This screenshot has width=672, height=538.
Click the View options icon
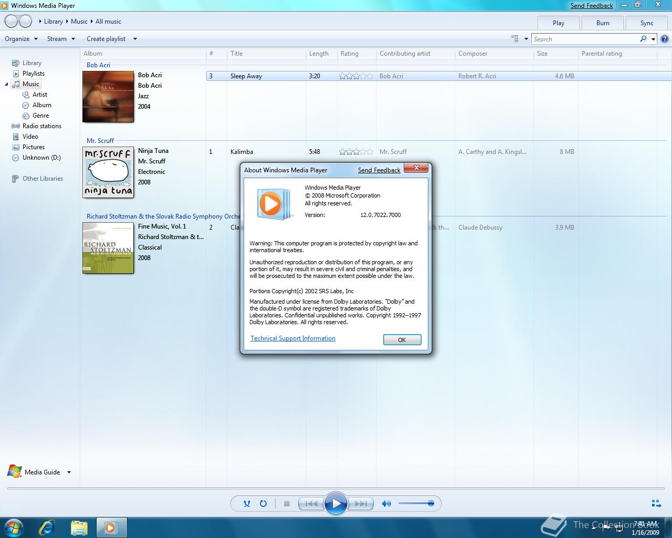click(515, 38)
